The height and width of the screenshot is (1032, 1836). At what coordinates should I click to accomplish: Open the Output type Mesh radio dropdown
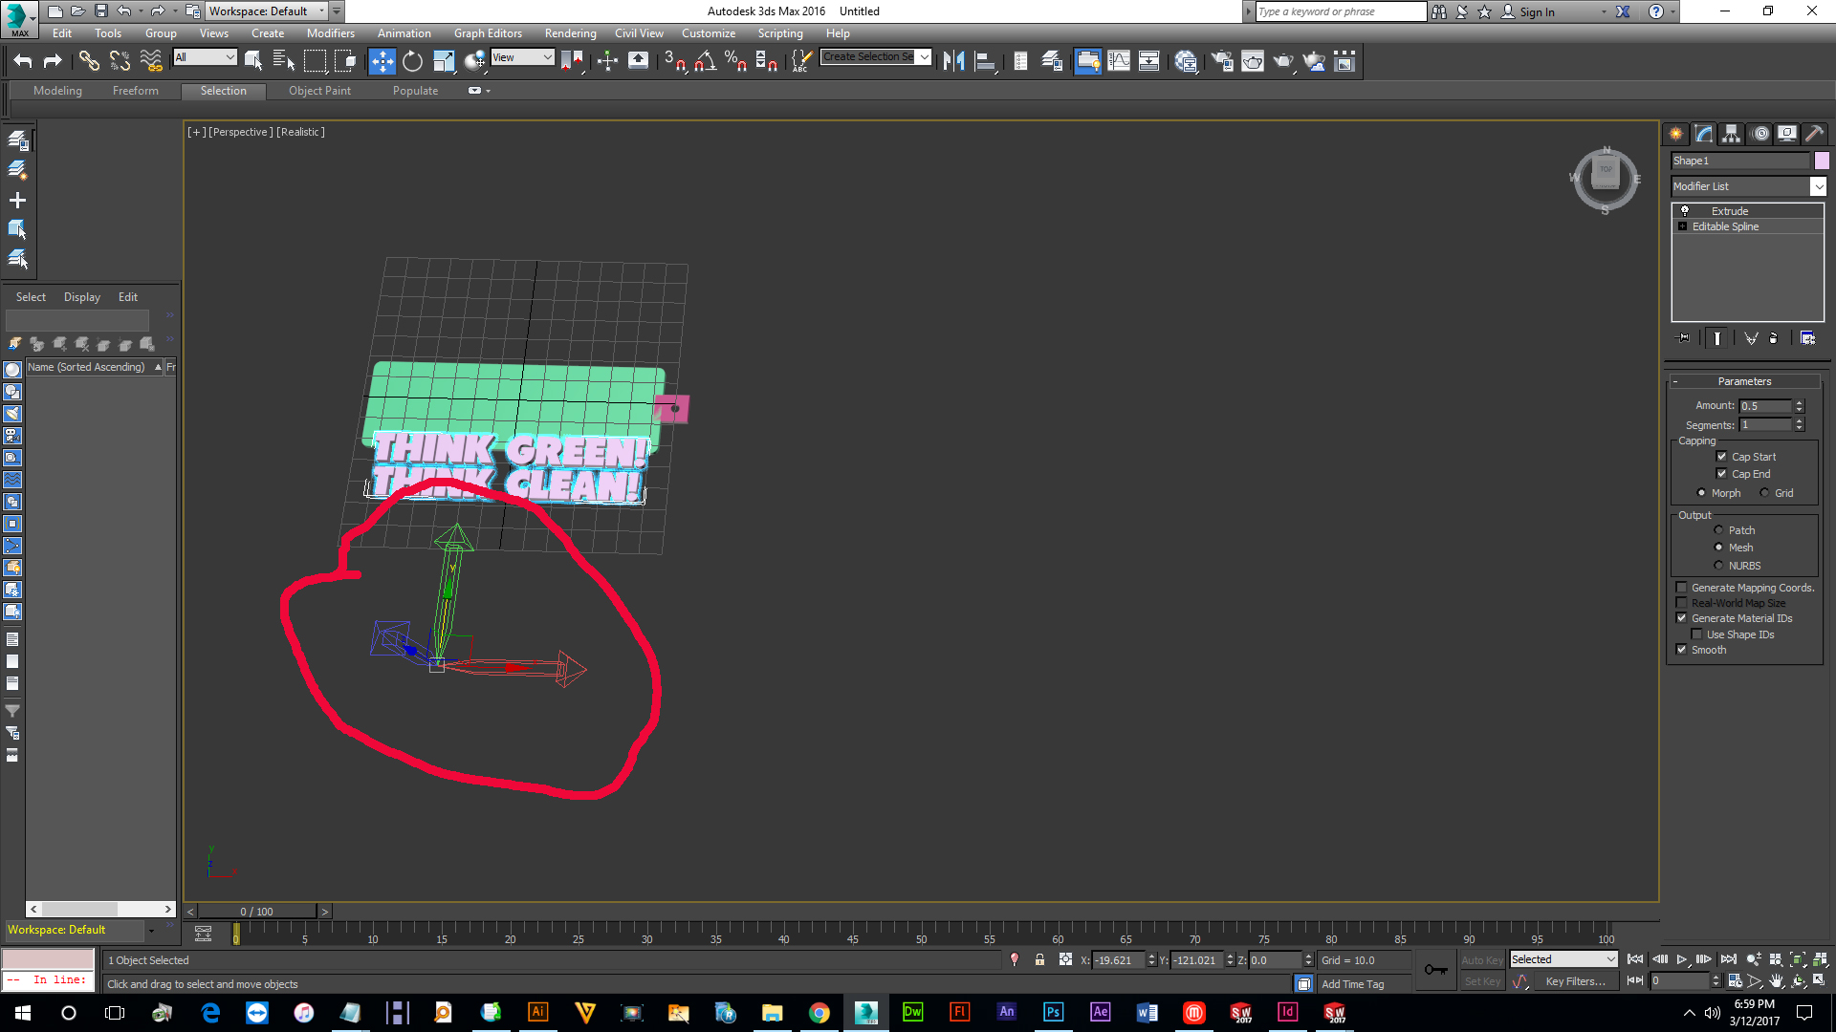(x=1718, y=547)
